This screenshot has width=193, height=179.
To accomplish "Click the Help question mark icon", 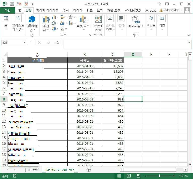I will click(160, 4).
